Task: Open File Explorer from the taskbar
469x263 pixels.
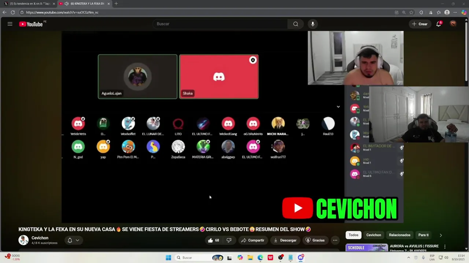Action: pyautogui.click(x=250, y=258)
